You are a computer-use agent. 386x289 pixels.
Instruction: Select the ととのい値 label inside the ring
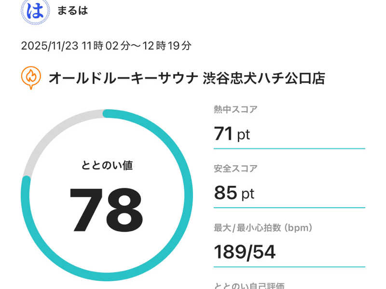pos(107,165)
